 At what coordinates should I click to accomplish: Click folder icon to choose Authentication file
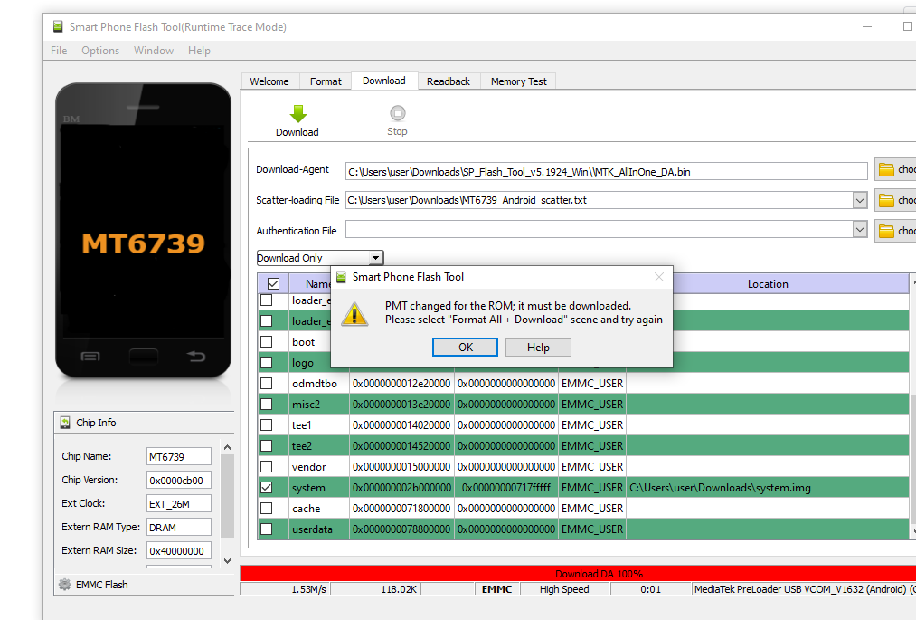coord(886,231)
